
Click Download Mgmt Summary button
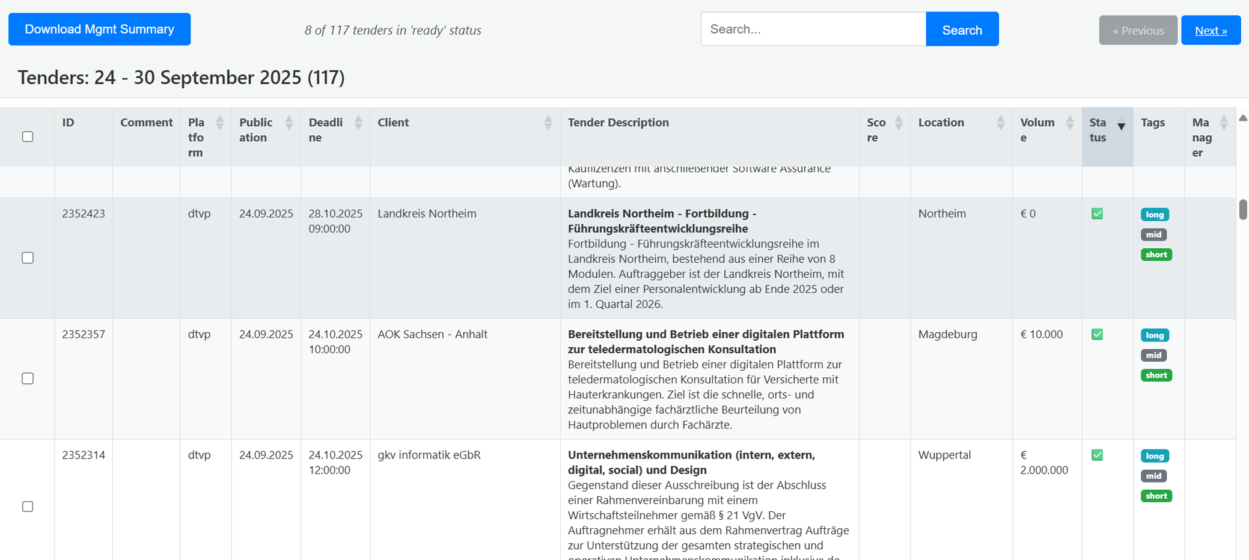[x=99, y=29]
